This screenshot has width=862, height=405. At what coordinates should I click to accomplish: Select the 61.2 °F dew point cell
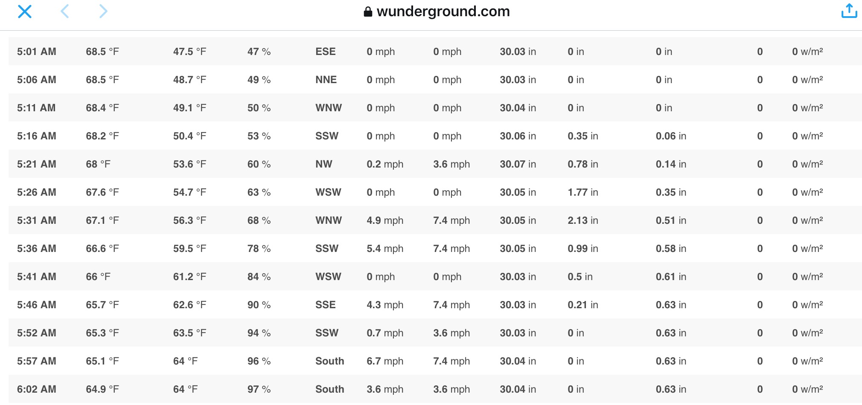[x=189, y=277]
